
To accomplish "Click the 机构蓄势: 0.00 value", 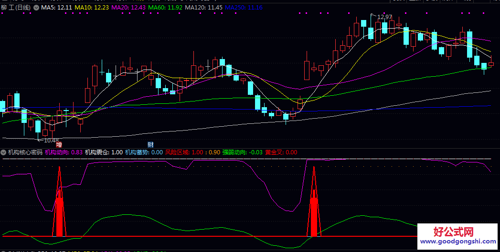I will 144,152.
